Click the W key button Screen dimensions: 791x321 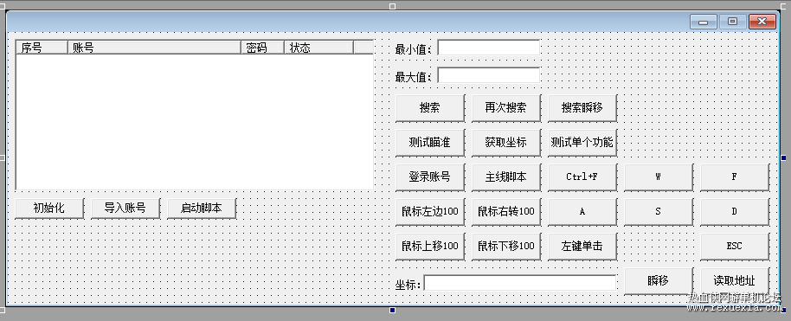tap(659, 177)
